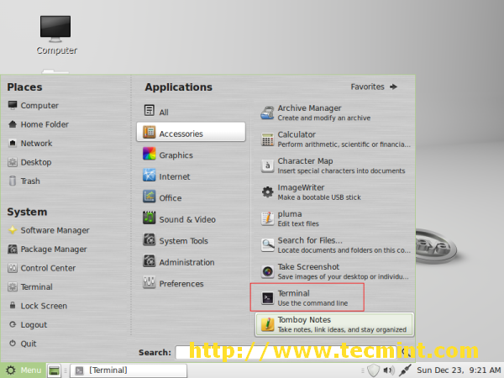Click the pluma text editor icon
This screenshot has height=378, width=504.
tap(267, 218)
